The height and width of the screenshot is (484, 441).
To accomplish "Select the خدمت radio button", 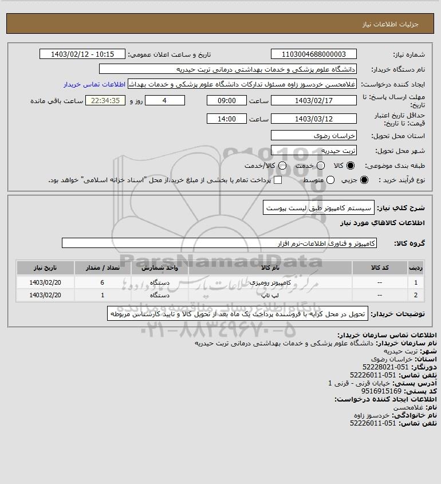I will 321,166.
